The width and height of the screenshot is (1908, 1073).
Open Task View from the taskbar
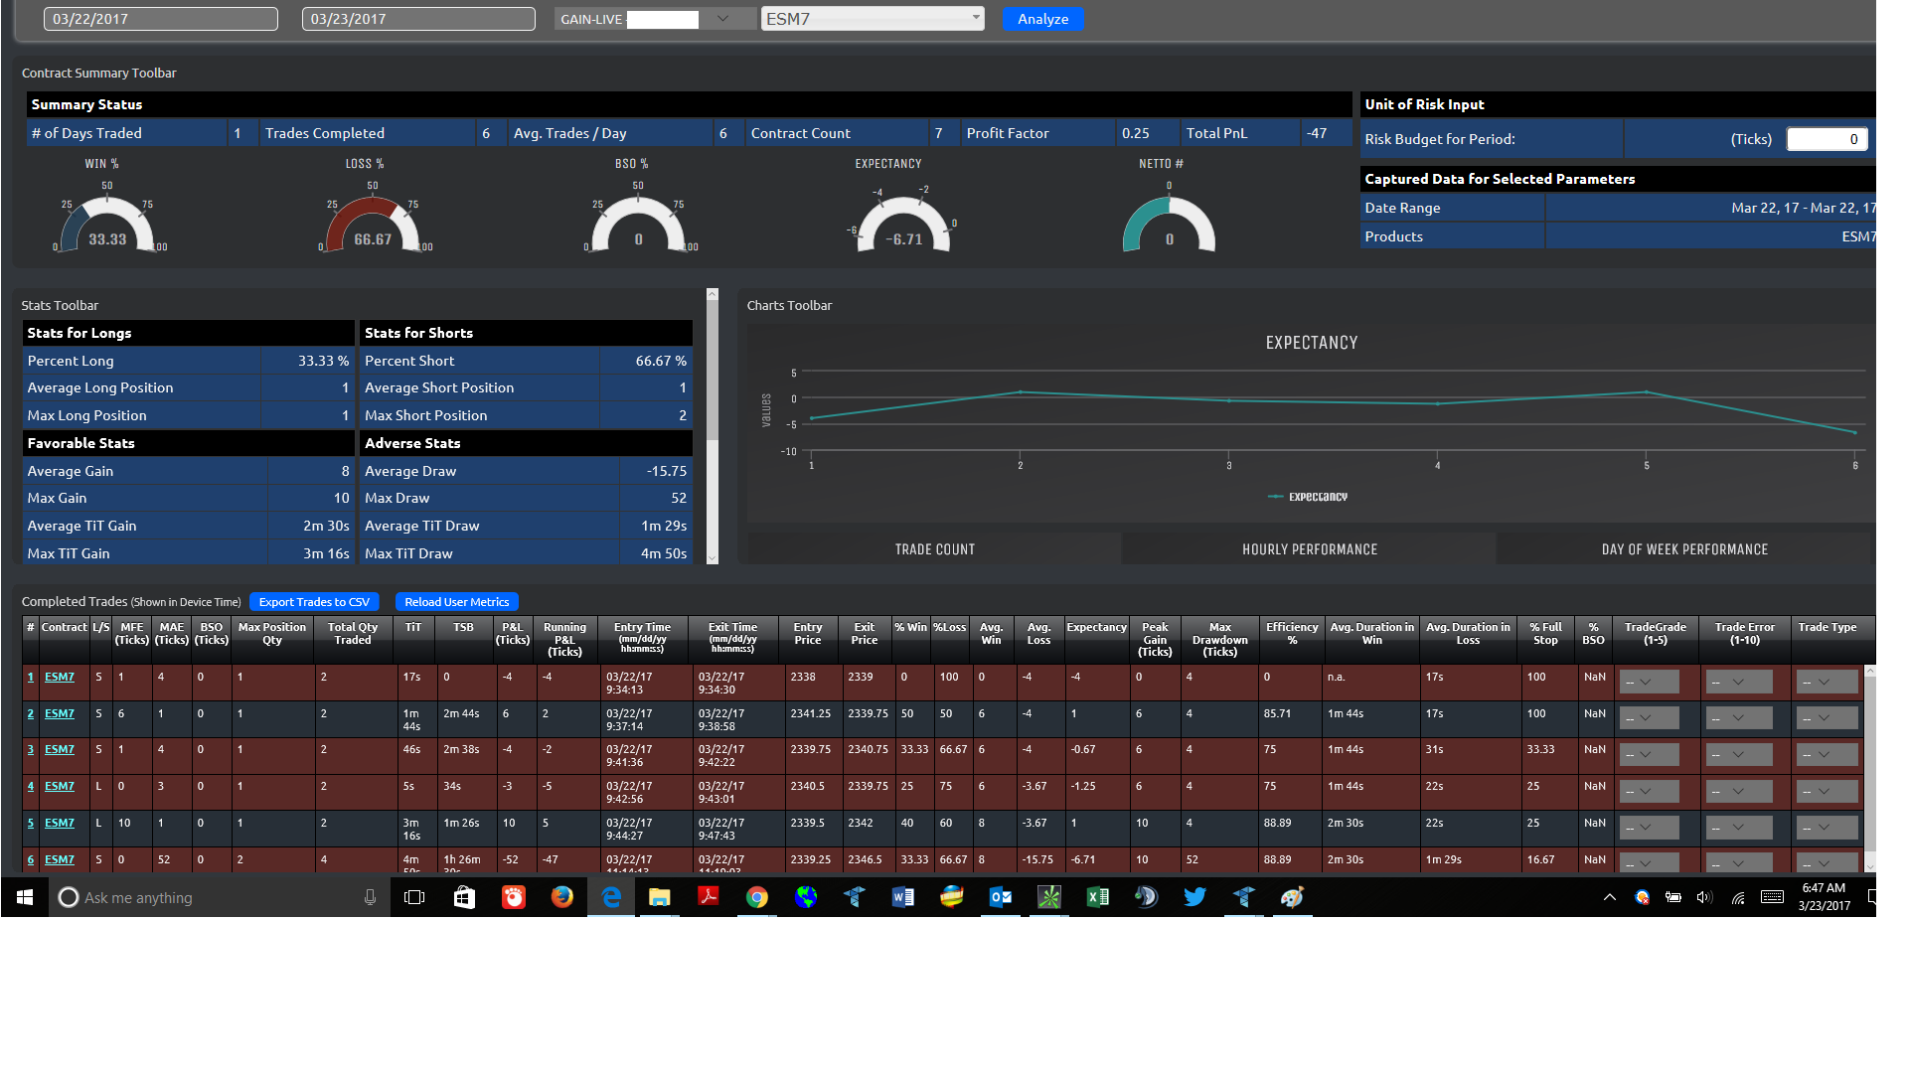tap(414, 897)
